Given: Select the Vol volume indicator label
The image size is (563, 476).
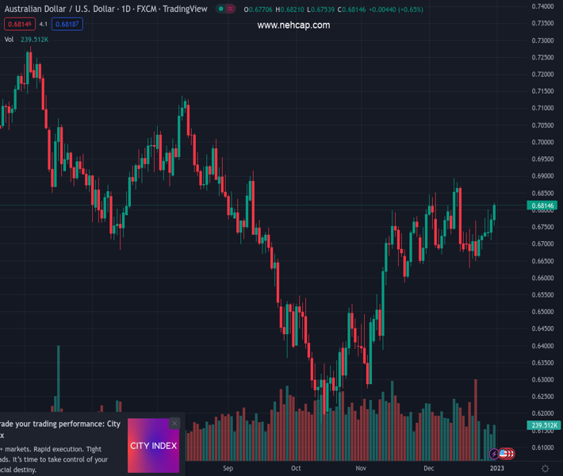Looking at the screenshot, I should coord(9,39).
